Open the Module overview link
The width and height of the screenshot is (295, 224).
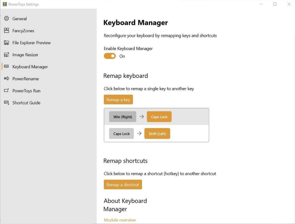click(x=120, y=220)
